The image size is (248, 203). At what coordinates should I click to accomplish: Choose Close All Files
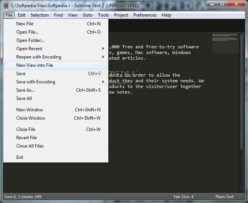[56, 146]
